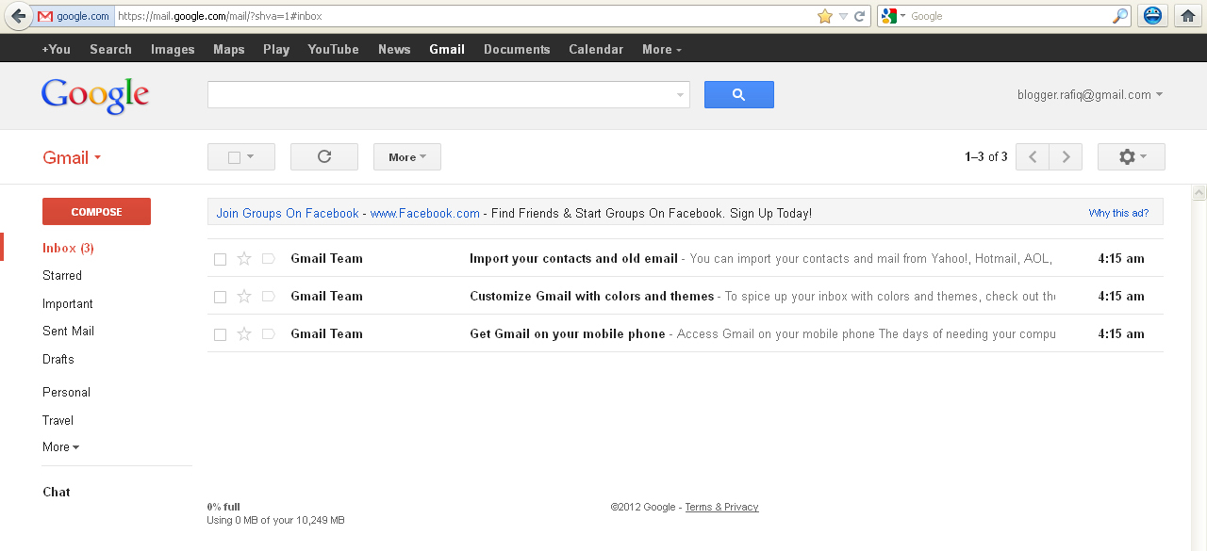Click the Google logo
Image resolution: width=1207 pixels, height=551 pixels.
pos(94,95)
